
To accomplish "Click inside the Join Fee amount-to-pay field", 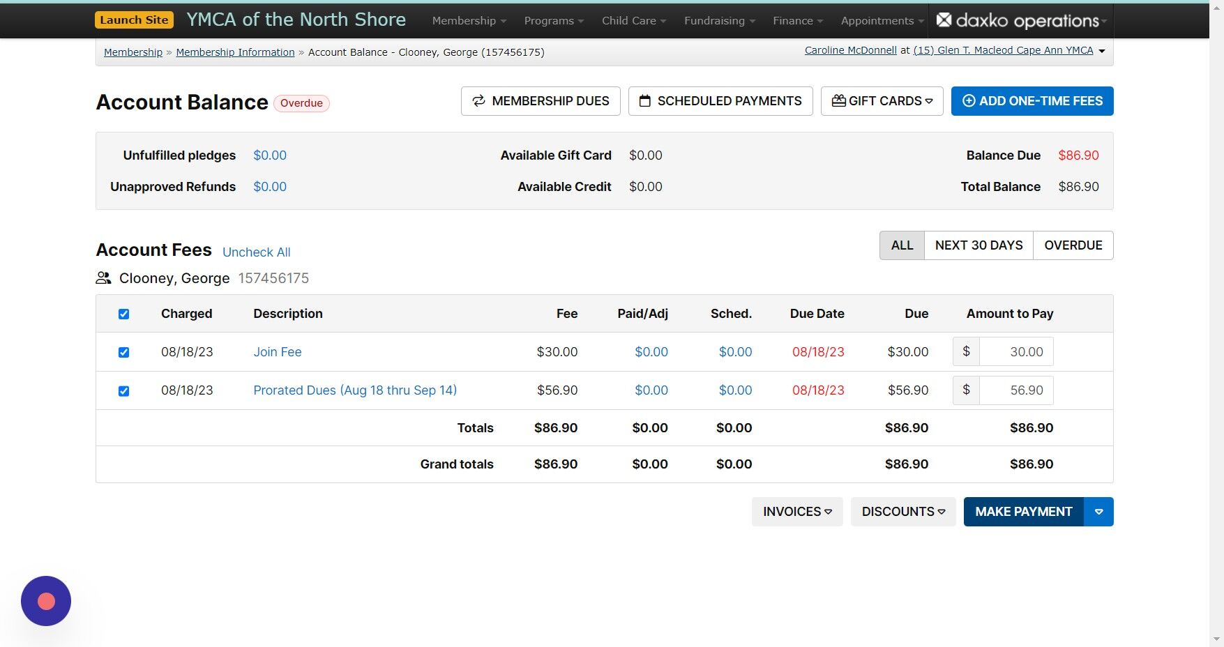I will pos(1015,351).
